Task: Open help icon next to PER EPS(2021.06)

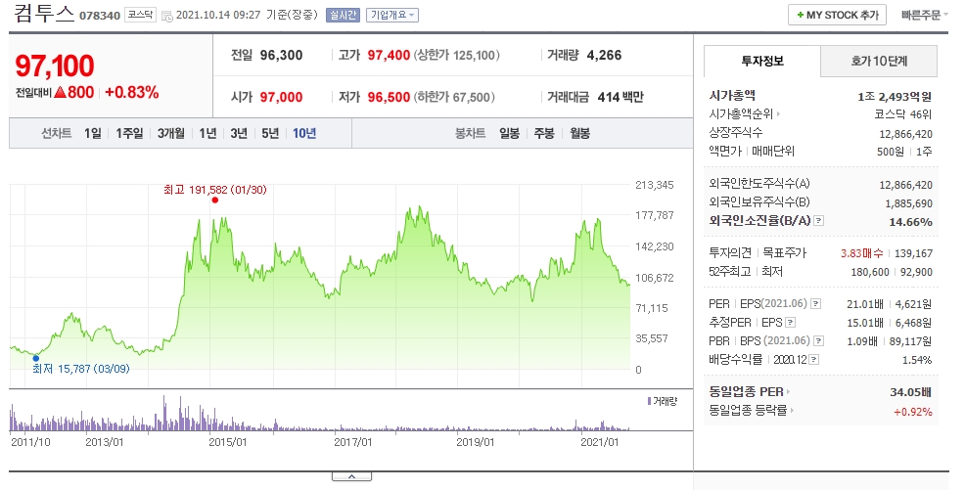Action: click(x=815, y=304)
